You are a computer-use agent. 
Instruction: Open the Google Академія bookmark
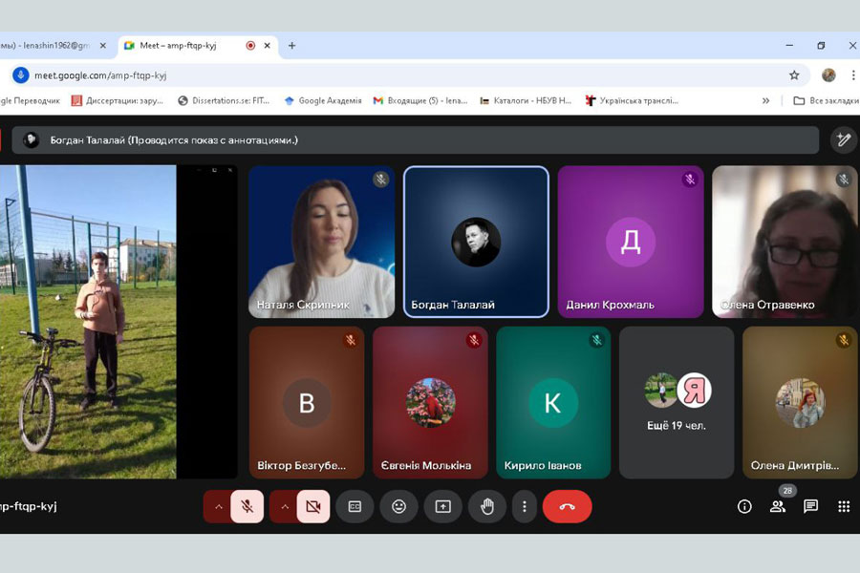[x=323, y=100]
